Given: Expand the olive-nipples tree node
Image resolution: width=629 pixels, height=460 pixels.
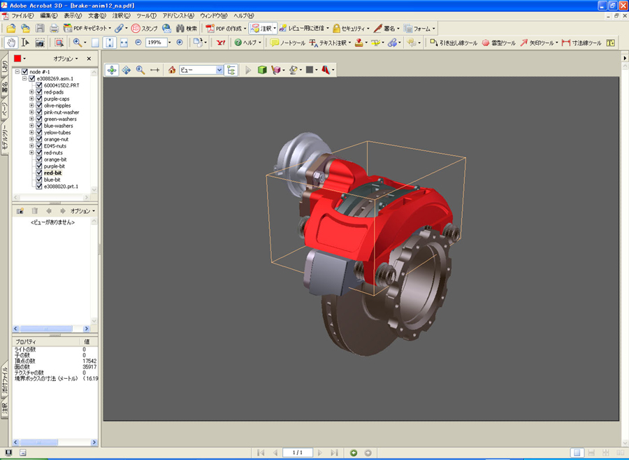Looking at the screenshot, I should [31, 106].
